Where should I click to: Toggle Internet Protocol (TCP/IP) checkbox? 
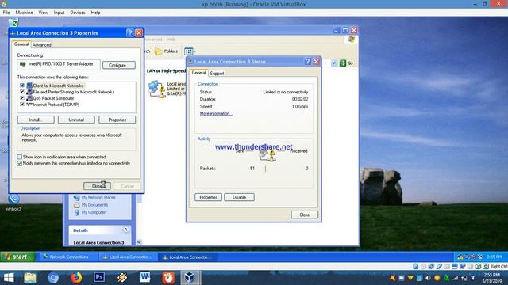tap(22, 104)
